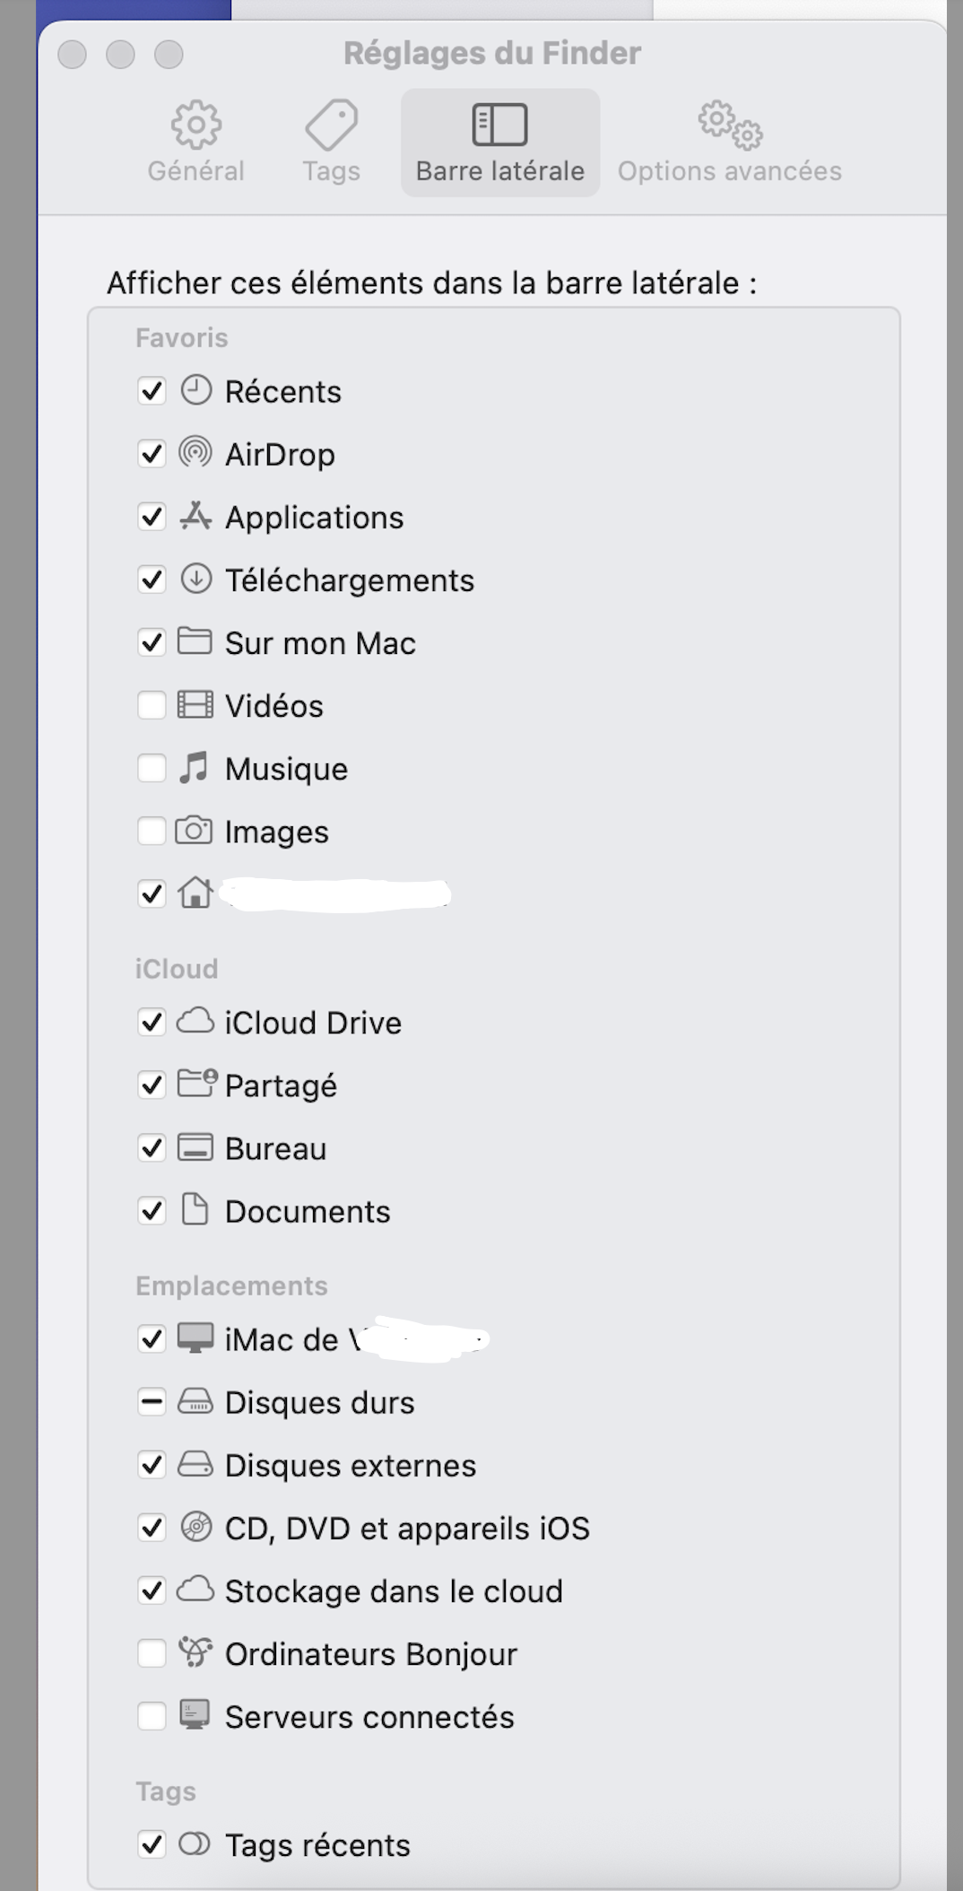This screenshot has height=1891, width=963.
Task: Click the Stockage dans le cloud label
Action: coord(394,1590)
